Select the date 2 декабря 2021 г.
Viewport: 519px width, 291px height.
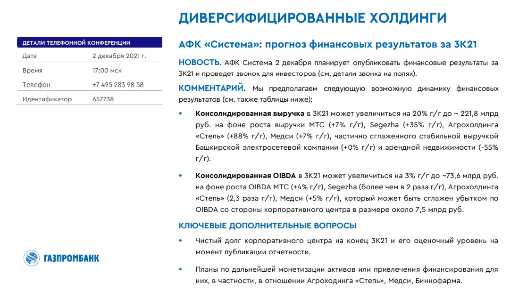coord(119,56)
